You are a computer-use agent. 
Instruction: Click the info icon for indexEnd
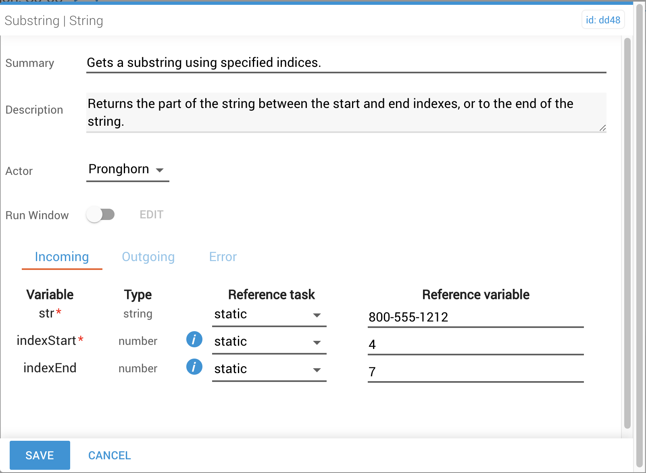pos(194,367)
